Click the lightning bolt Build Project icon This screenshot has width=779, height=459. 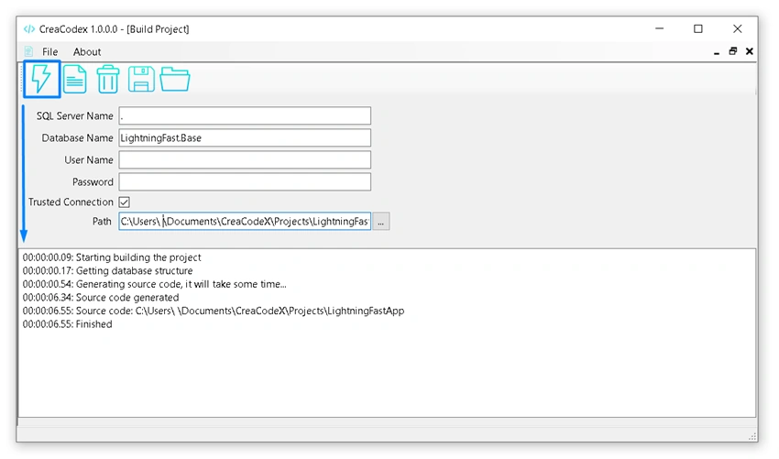pos(42,79)
